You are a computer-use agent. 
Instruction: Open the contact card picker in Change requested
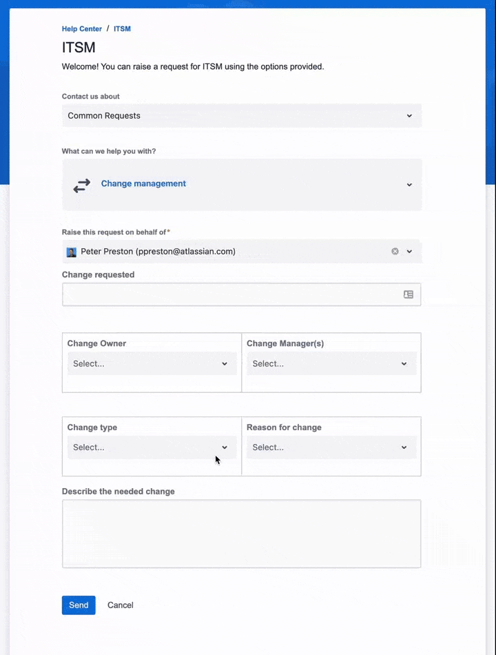click(409, 294)
